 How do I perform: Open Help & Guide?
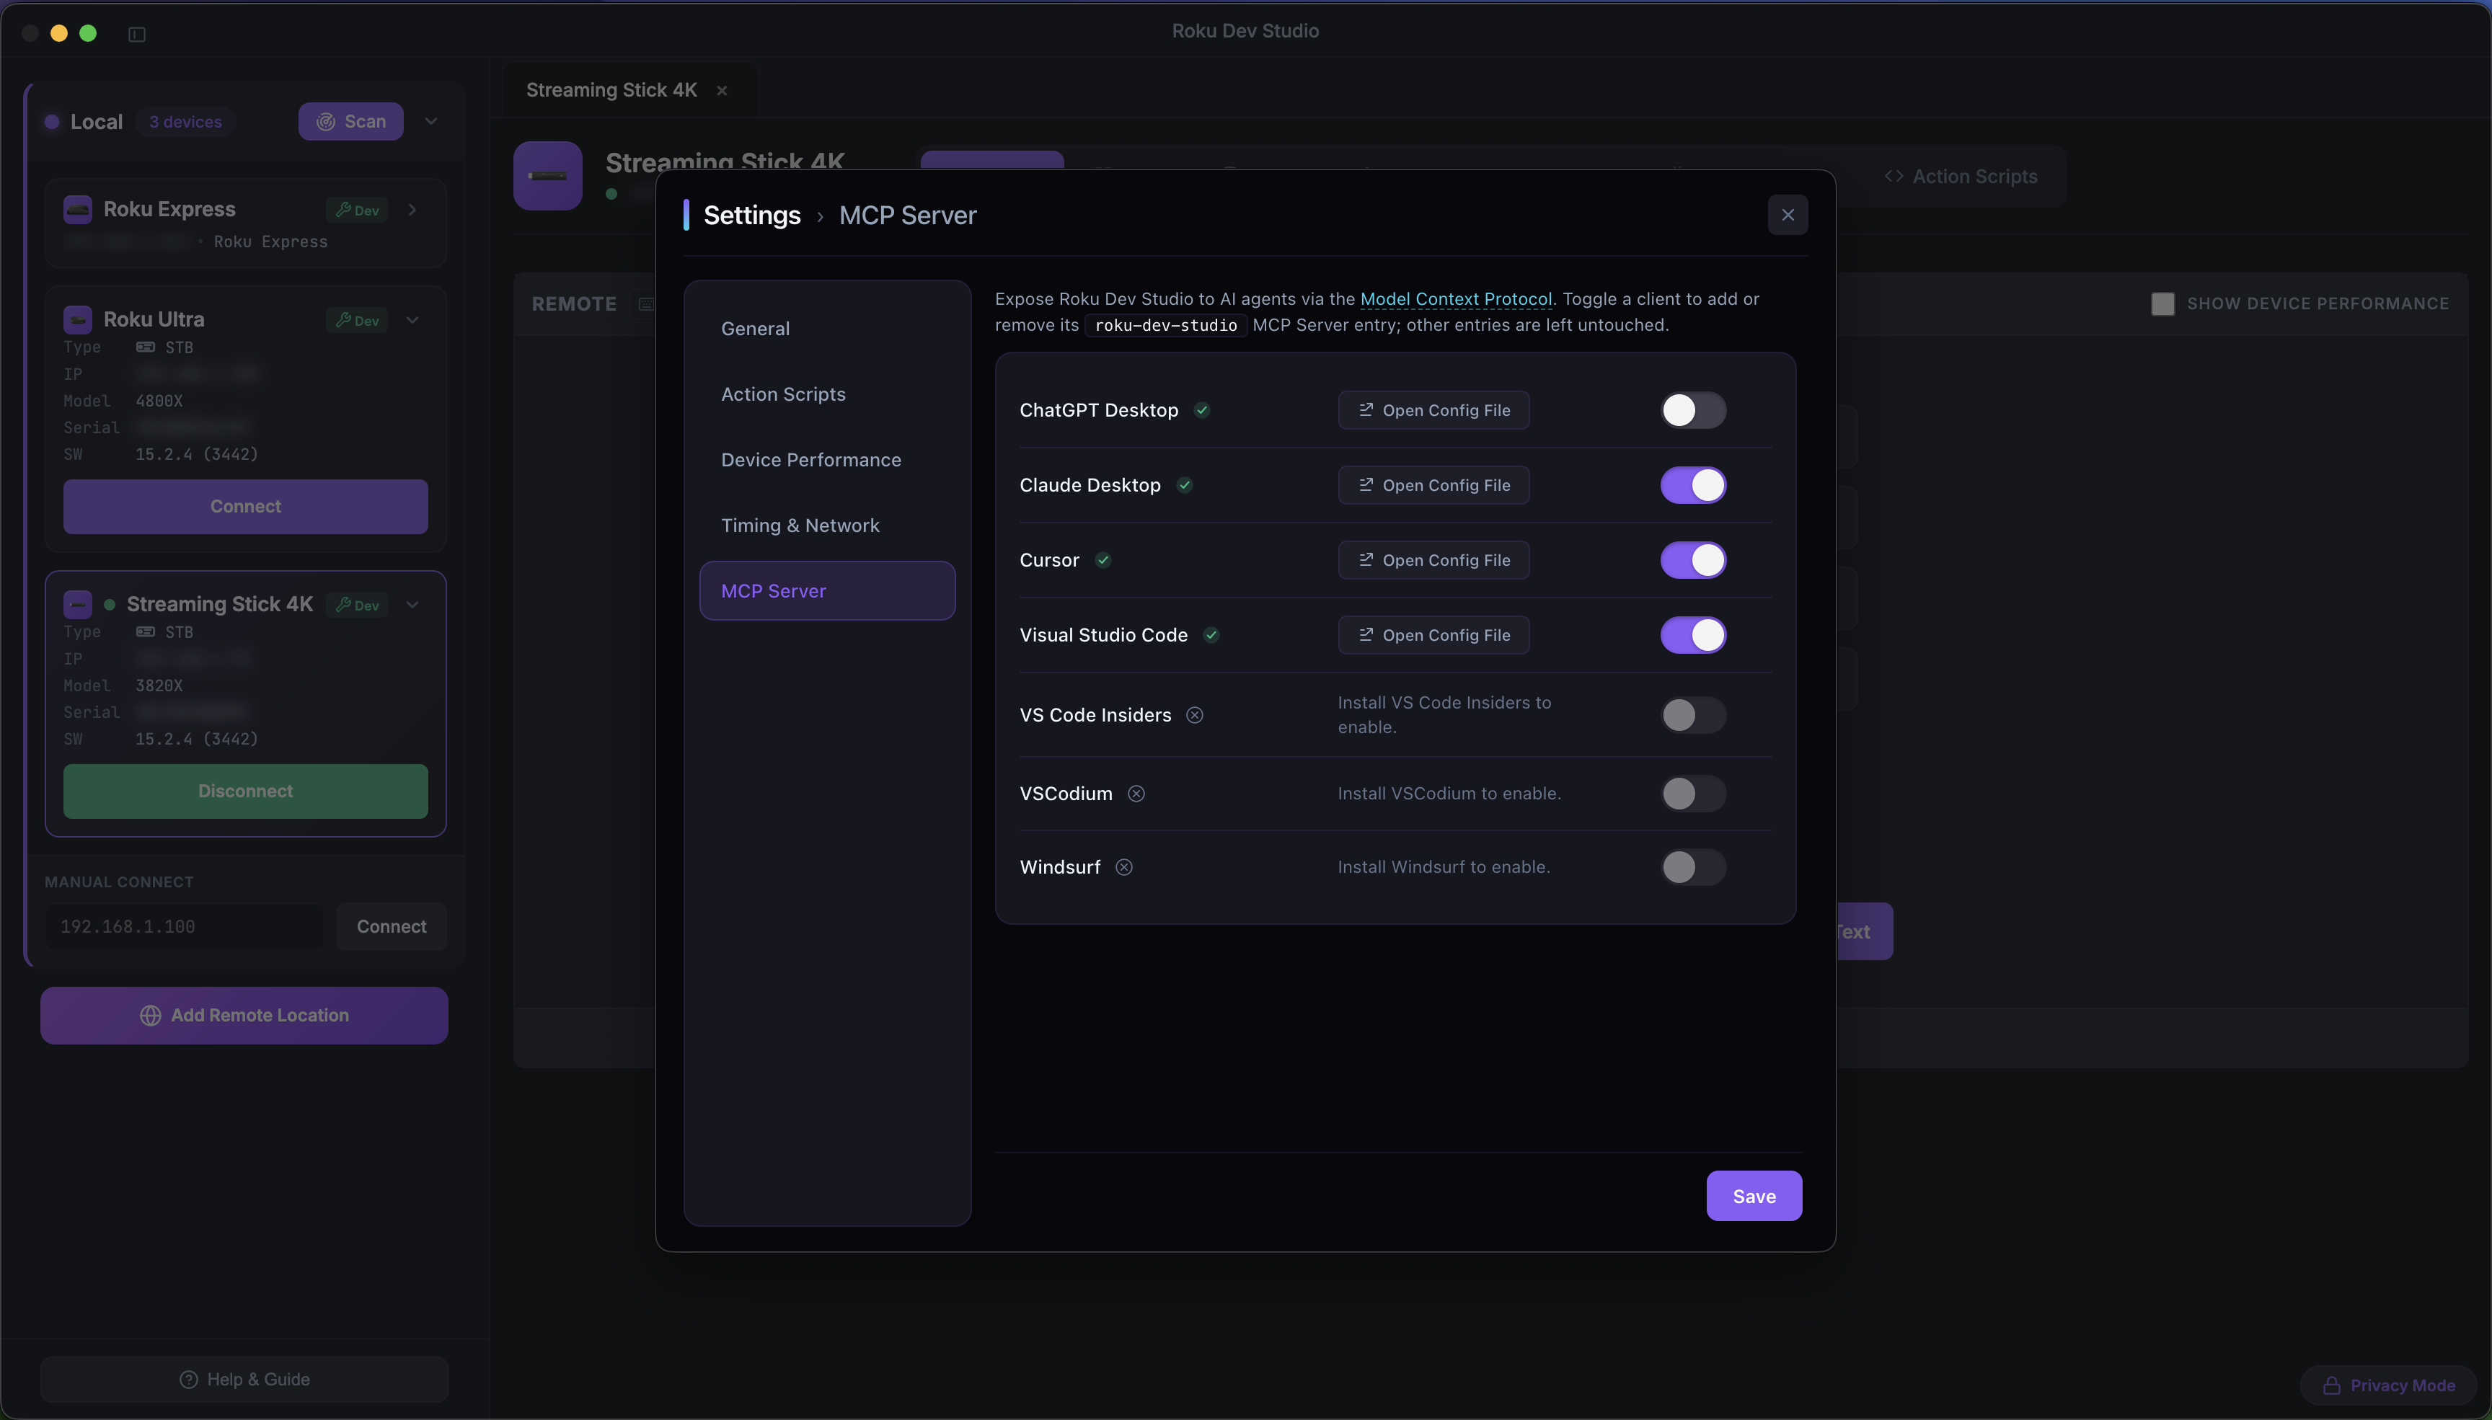point(244,1379)
